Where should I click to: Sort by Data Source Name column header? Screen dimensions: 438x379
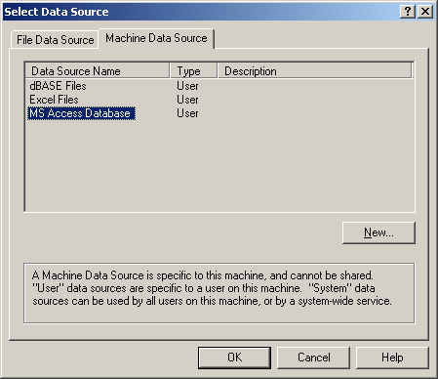click(x=98, y=71)
